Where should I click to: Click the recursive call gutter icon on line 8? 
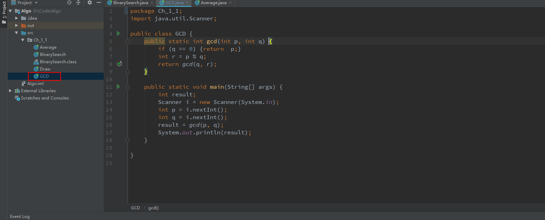tap(120, 64)
